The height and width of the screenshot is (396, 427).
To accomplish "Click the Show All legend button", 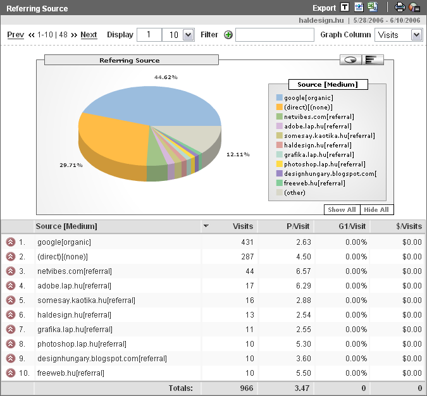I will (x=342, y=210).
